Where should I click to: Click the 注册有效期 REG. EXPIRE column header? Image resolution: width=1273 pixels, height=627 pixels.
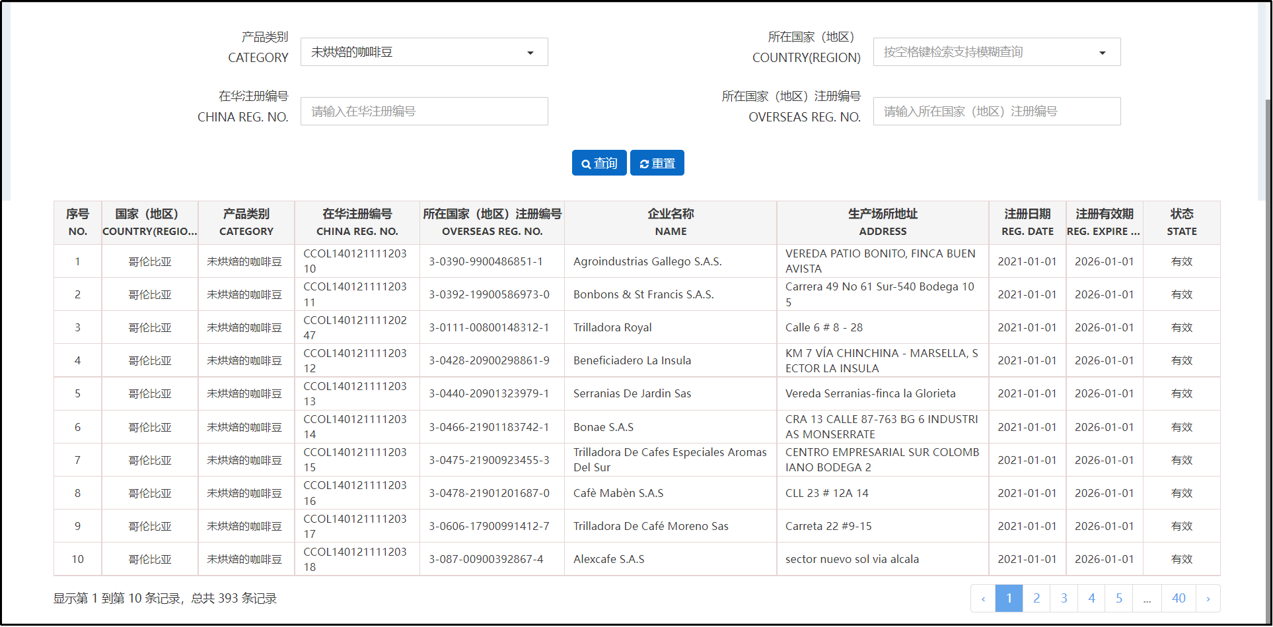pos(1105,222)
